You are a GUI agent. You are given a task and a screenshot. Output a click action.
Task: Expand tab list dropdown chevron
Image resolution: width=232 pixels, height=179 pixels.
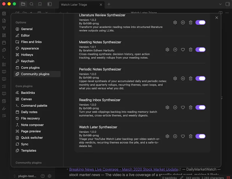pos(220,4)
